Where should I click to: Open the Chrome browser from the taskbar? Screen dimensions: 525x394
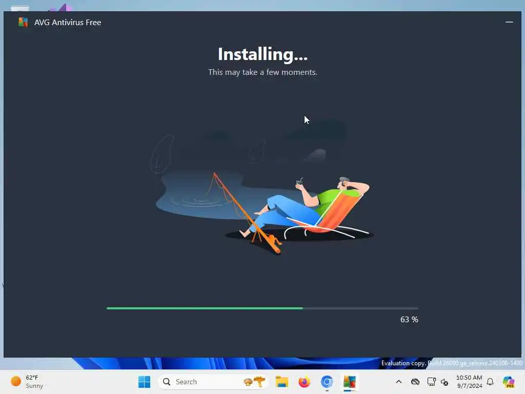tap(327, 382)
